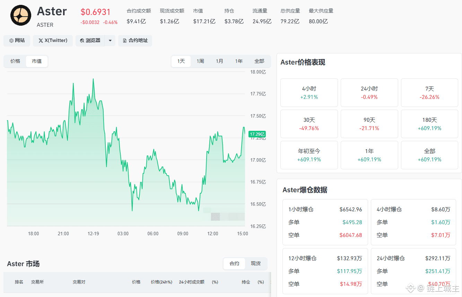This screenshot has height=297, width=462.
Task: Select the 1月 time range
Action: [x=219, y=61]
